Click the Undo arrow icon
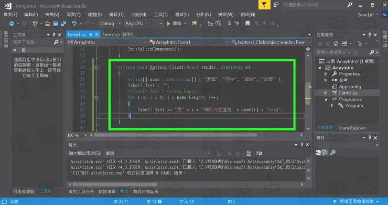Screen dimensions: 388x205 pyautogui.click(x=74, y=24)
